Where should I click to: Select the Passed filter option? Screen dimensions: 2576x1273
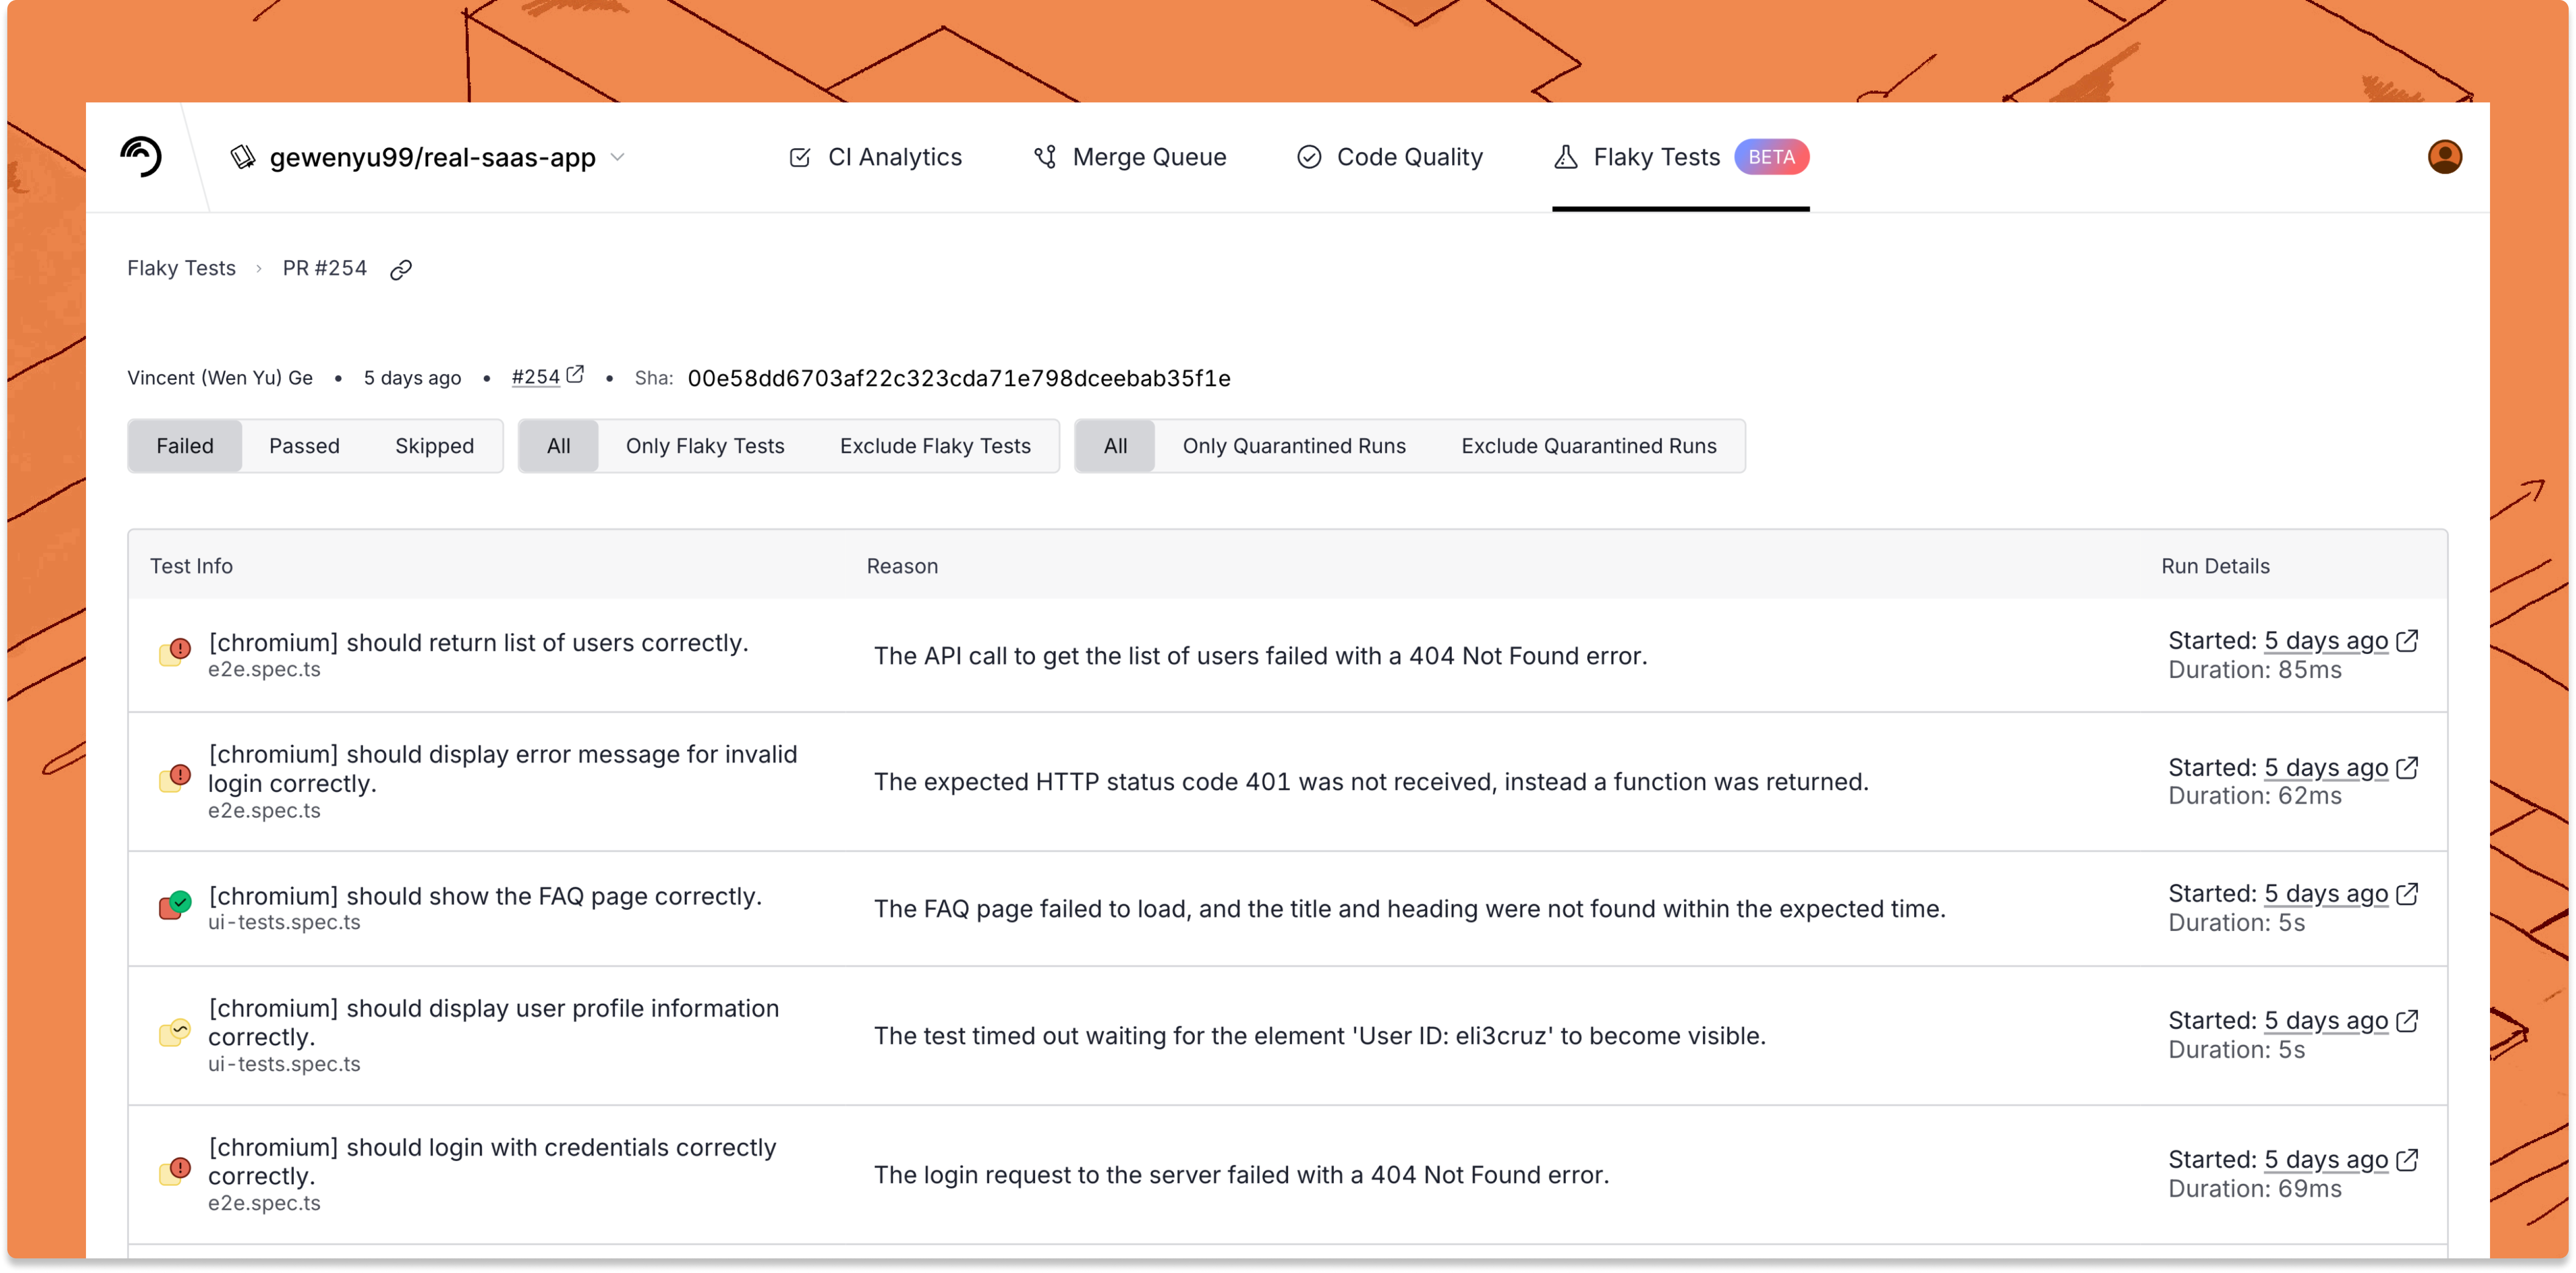[304, 446]
